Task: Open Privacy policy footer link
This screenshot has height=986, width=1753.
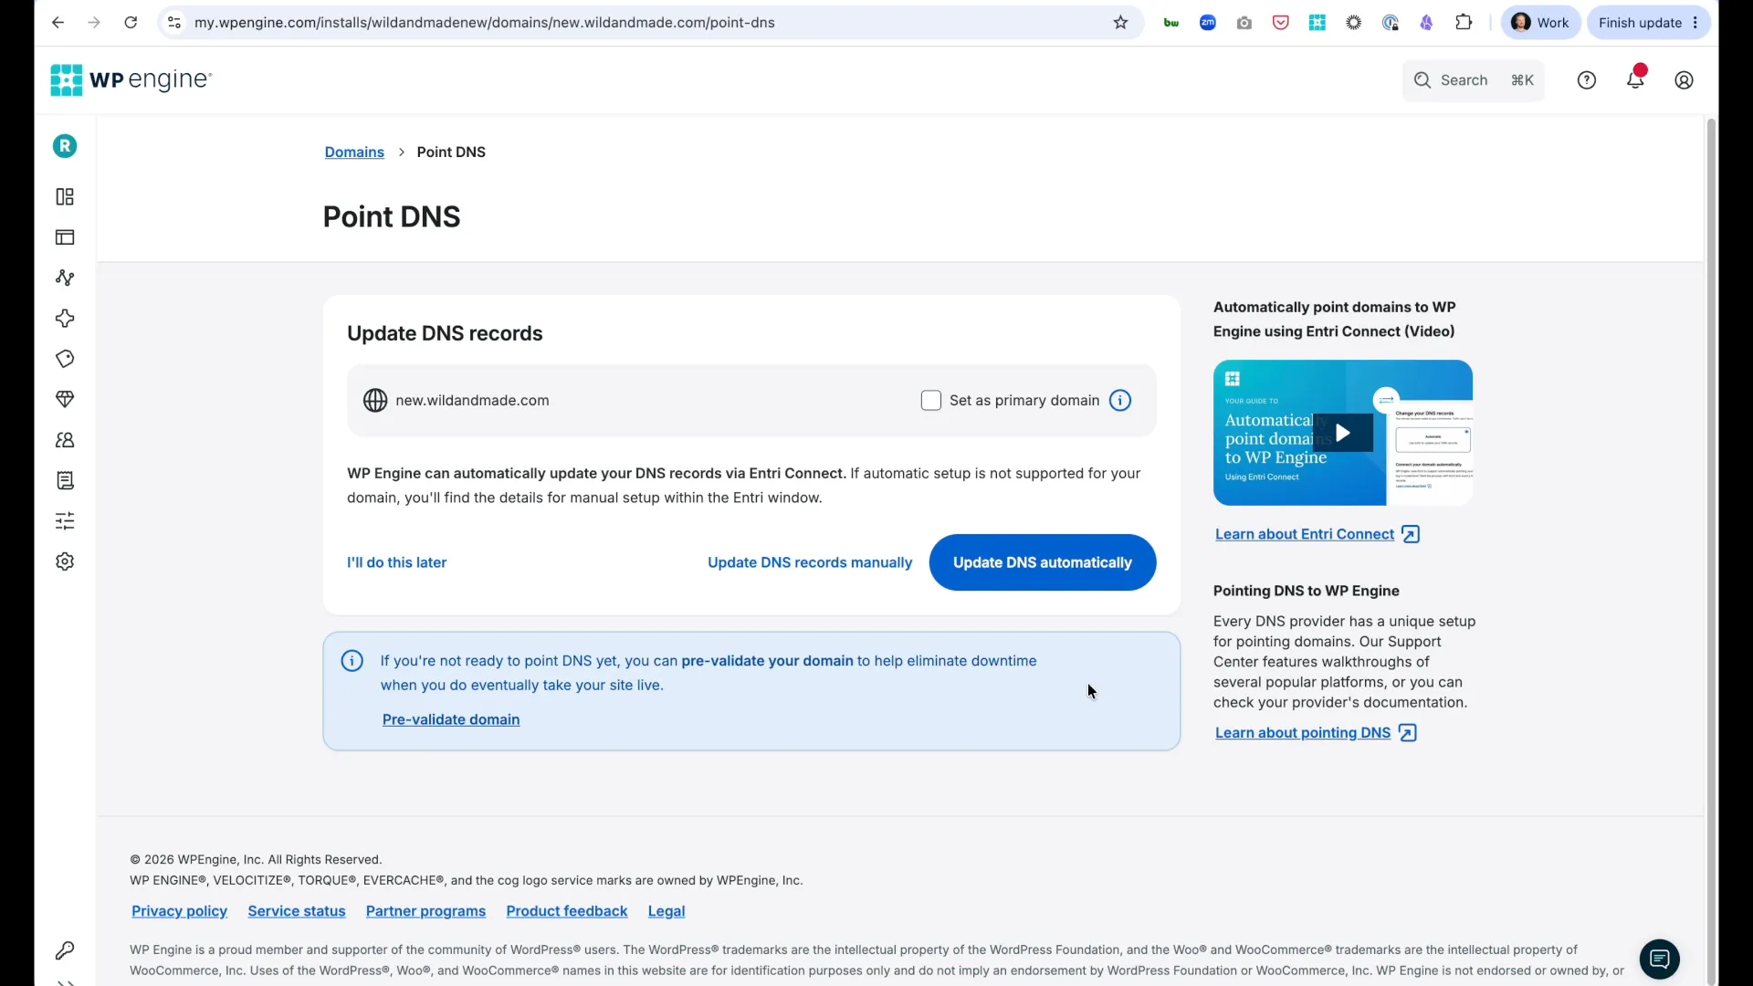Action: point(179,911)
